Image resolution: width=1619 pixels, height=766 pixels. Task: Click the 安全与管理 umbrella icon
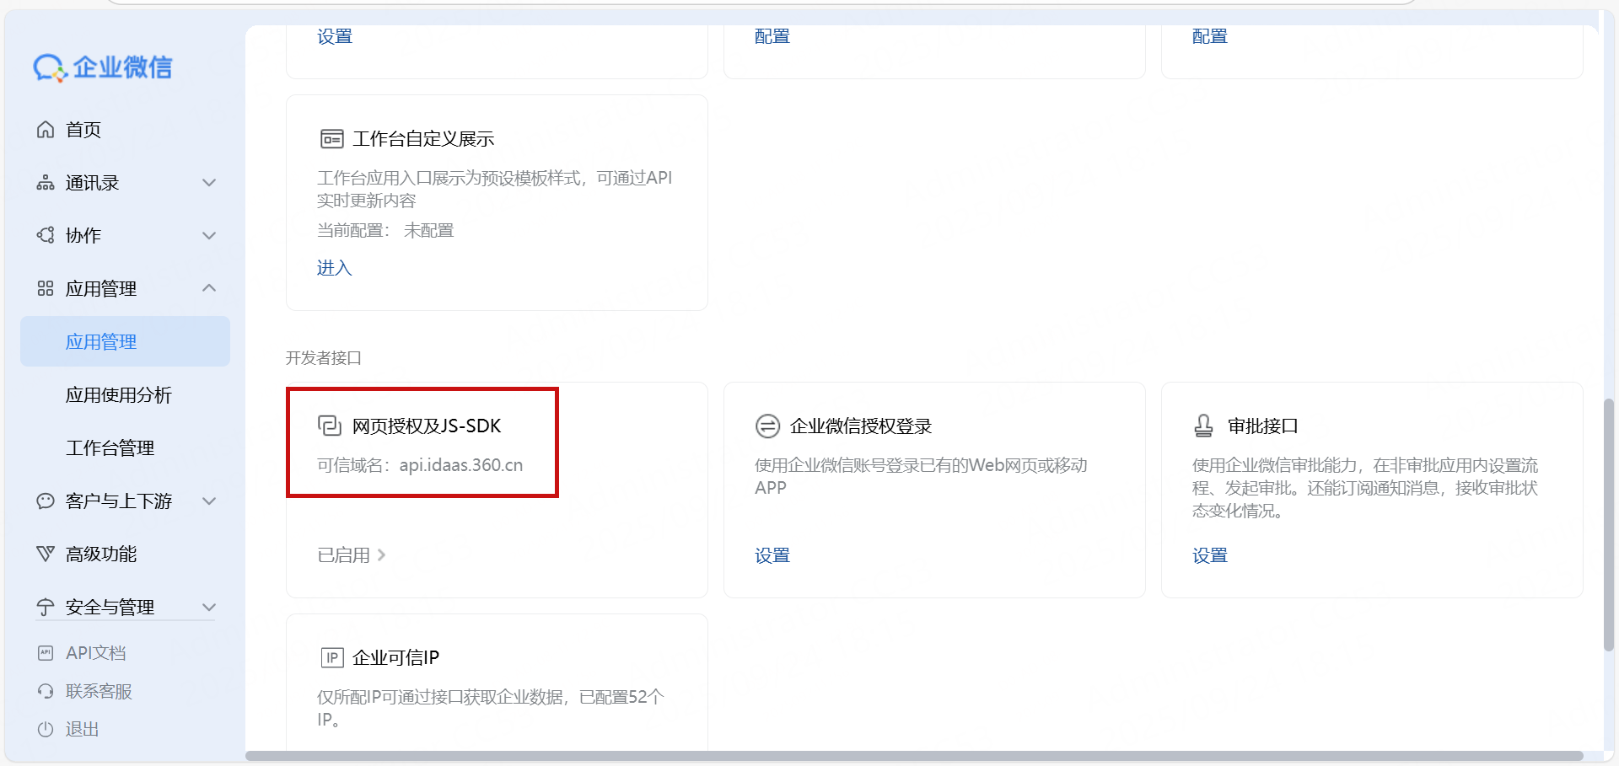[x=46, y=607]
